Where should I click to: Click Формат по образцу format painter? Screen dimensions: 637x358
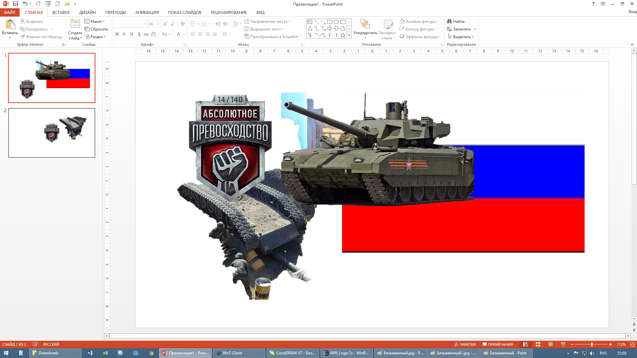41,37
